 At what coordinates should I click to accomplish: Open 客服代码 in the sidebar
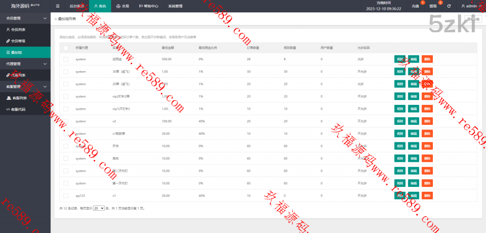(19, 110)
